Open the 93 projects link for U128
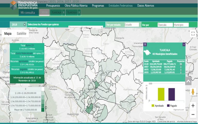198x124 pixels. click(181, 64)
